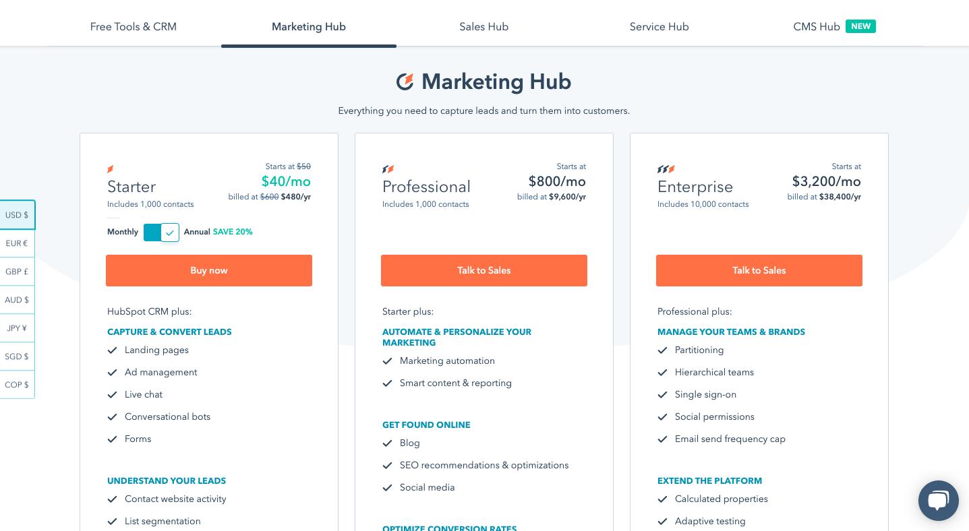Click the $3,200/mo Enterprise price
969x531 pixels.
pos(827,181)
